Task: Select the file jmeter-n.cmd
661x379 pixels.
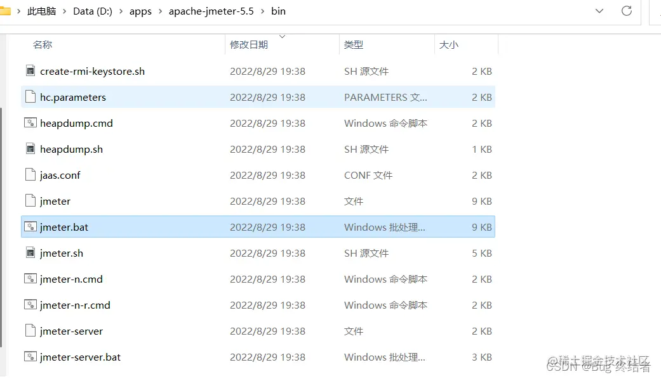Action: pyautogui.click(x=71, y=279)
